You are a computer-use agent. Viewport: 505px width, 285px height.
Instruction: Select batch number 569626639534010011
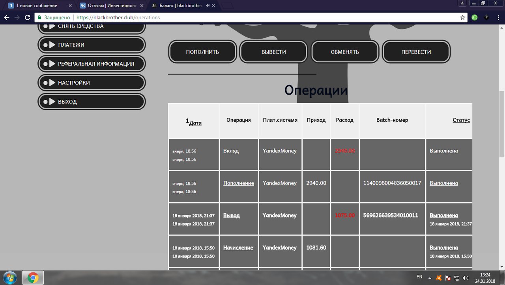(391, 215)
